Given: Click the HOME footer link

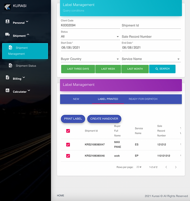Looking at the screenshot, I should pos(61,196).
